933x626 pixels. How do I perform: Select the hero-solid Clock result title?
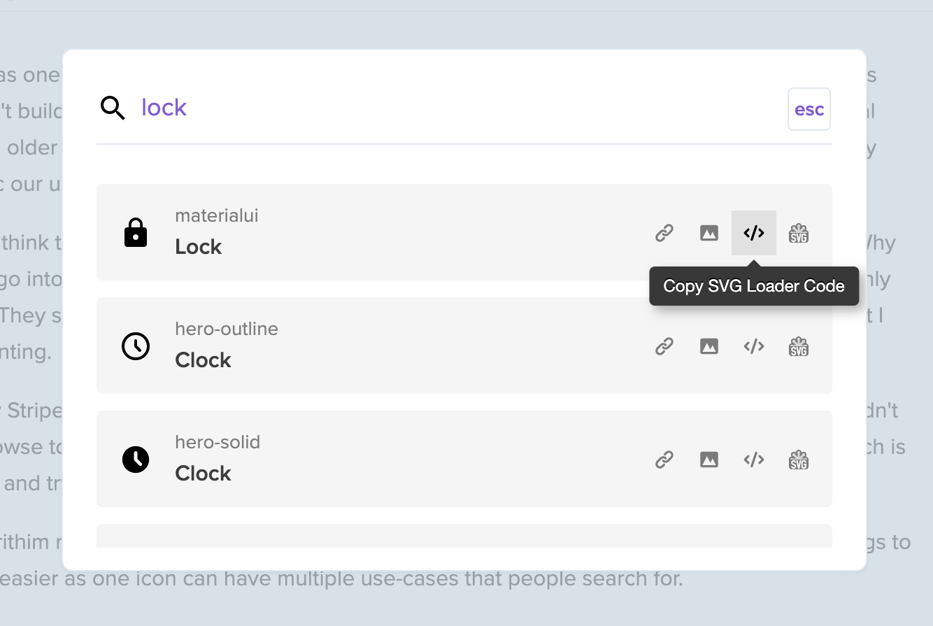click(x=203, y=474)
